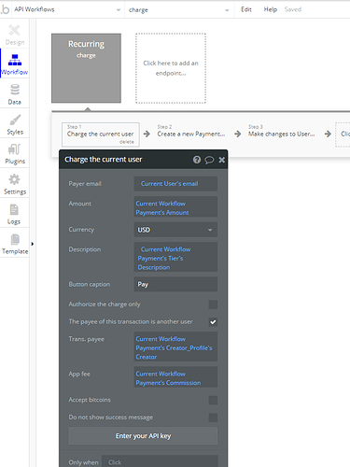Image resolution: width=350 pixels, height=467 pixels.
Task: Expand the sidebar collapse arrow
Action: pyautogui.click(x=33, y=244)
